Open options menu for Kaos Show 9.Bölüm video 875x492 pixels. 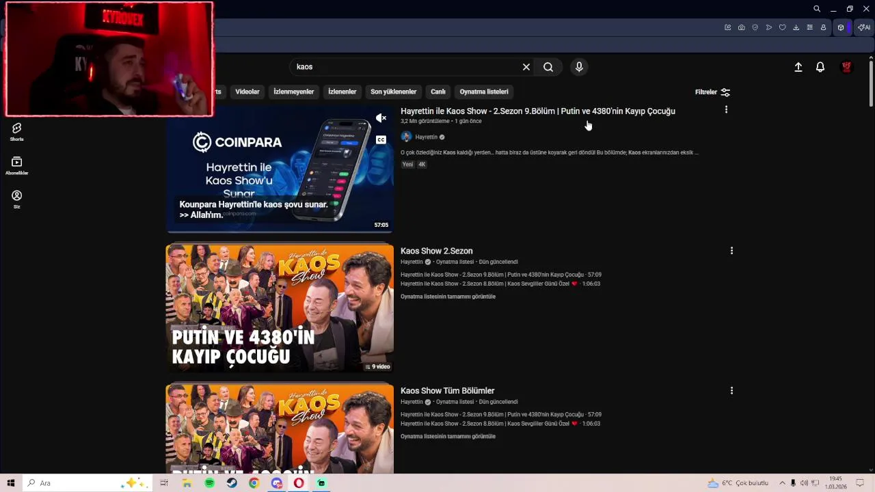click(726, 109)
